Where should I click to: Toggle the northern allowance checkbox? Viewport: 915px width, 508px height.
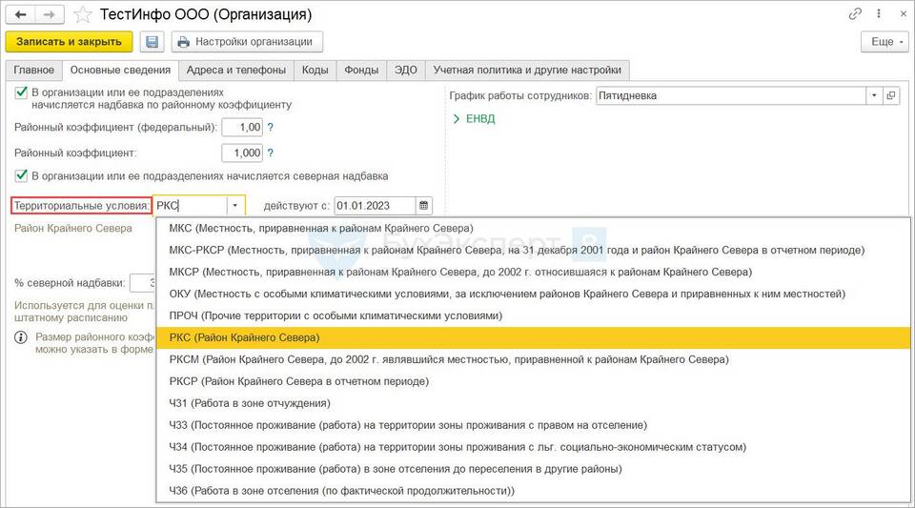pyautogui.click(x=21, y=176)
